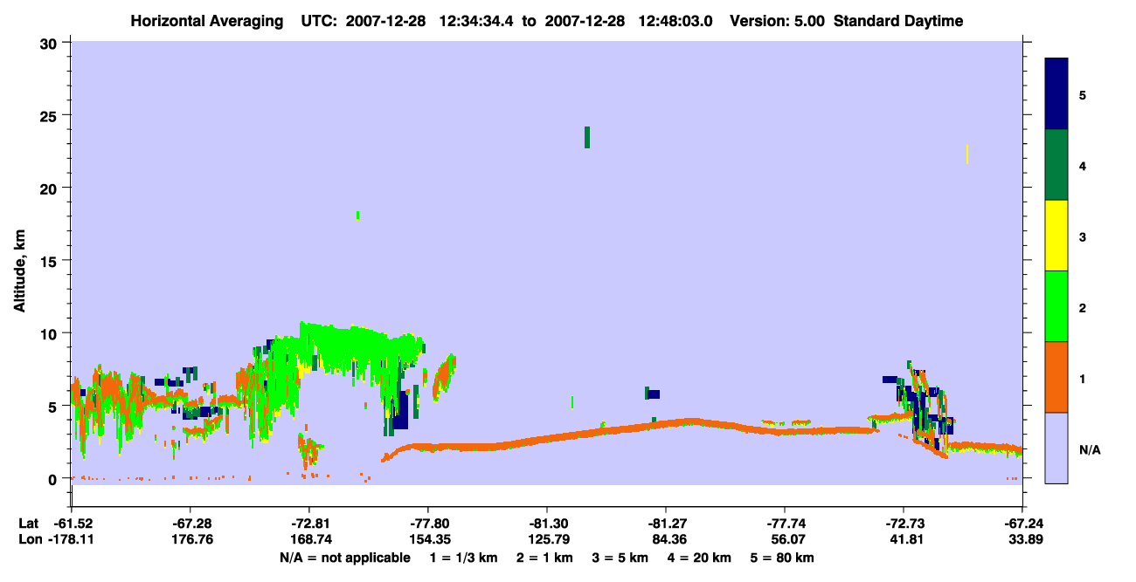The height and width of the screenshot is (582, 1136).
Task: Click the longitude label -178.11
Action: tap(71, 539)
